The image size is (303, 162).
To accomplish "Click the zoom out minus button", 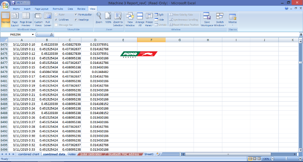I will coord(272,159).
